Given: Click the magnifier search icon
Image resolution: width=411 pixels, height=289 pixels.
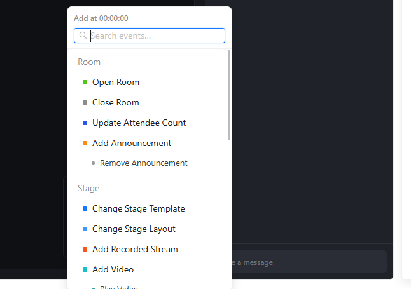Looking at the screenshot, I should pyautogui.click(x=83, y=36).
